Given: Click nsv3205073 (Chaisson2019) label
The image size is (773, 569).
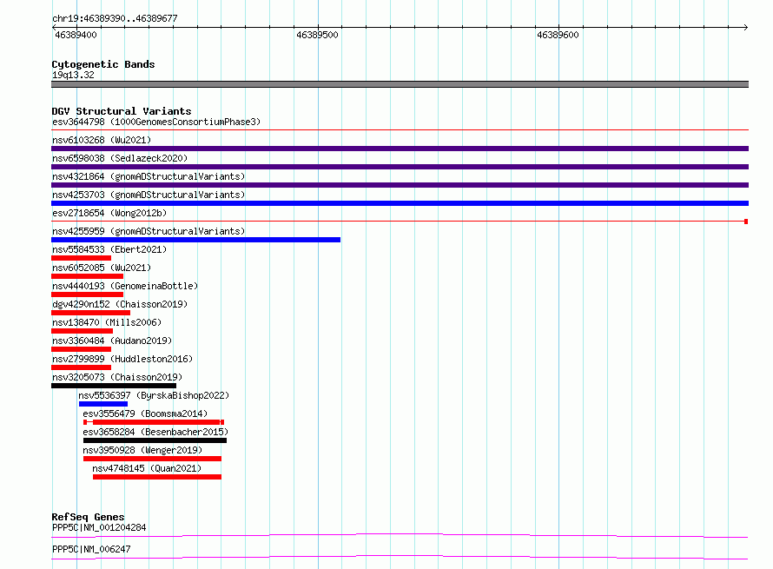Looking at the screenshot, I should tap(117, 377).
